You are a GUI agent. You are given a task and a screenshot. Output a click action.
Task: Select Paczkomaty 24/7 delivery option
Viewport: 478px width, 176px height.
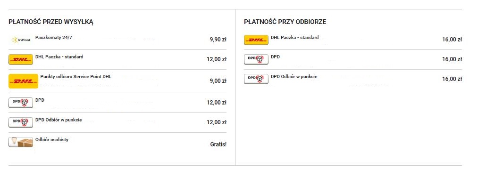54,38
